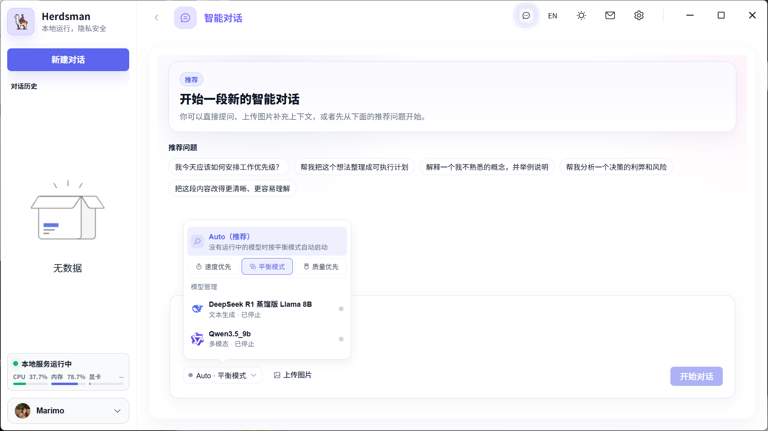The width and height of the screenshot is (768, 431).
Task: Select 速度优先 mode
Action: (213, 267)
